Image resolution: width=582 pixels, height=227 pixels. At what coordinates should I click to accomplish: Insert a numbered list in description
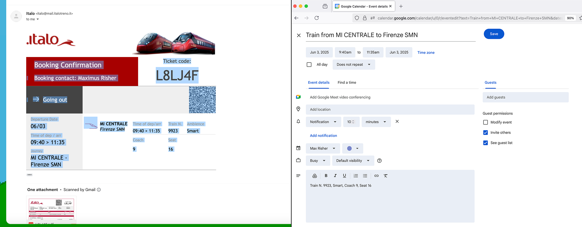356,176
